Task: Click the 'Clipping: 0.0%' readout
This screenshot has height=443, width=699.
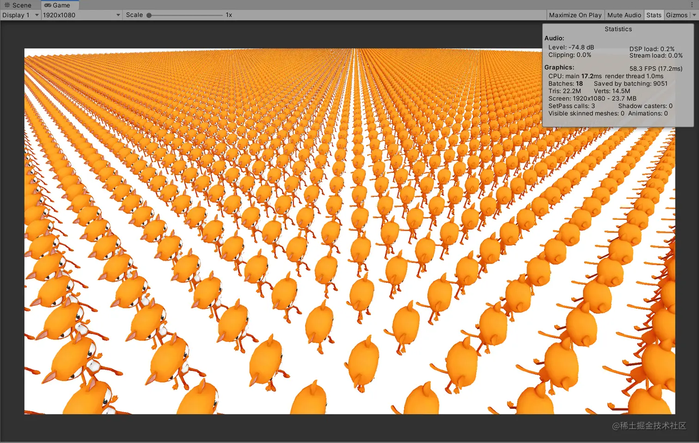Action: (x=570, y=55)
